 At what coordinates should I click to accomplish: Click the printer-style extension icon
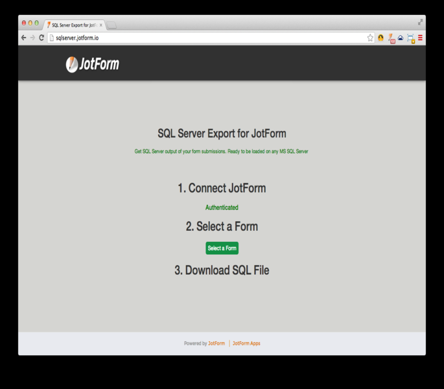click(410, 38)
